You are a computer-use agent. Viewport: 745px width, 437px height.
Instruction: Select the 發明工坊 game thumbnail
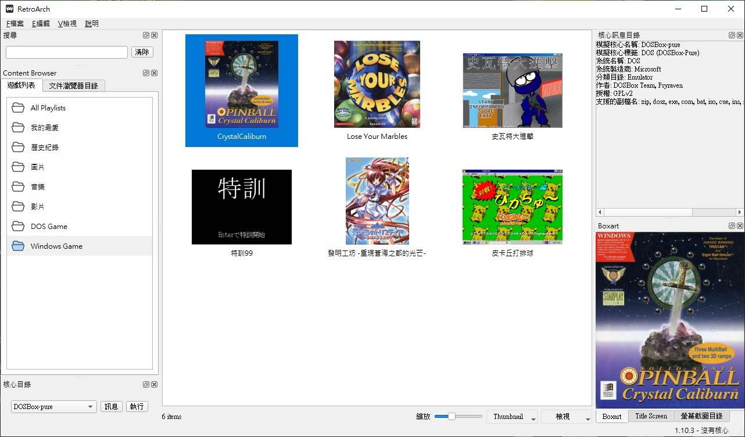click(x=377, y=201)
